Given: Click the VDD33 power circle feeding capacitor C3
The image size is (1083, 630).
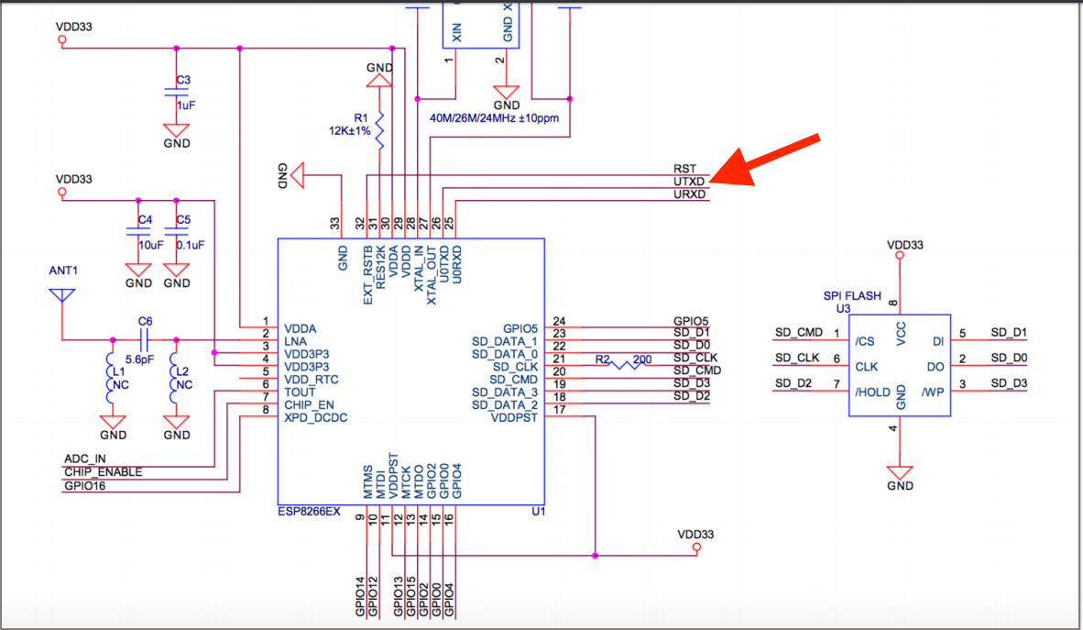Looking at the screenshot, I should 62,39.
